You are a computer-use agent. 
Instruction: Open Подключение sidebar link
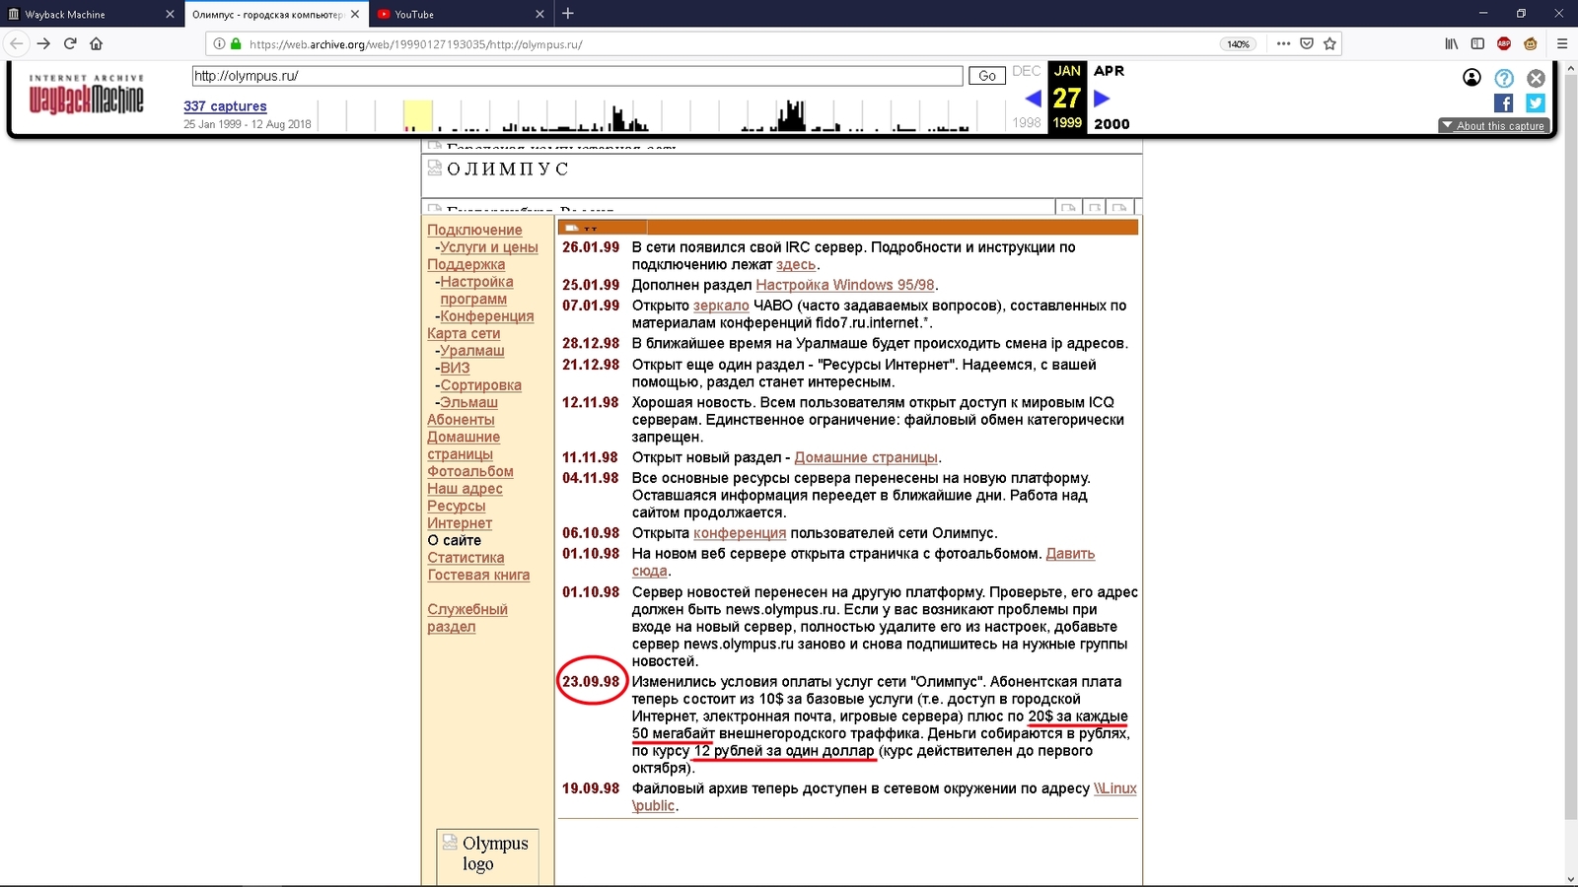pyautogui.click(x=474, y=230)
